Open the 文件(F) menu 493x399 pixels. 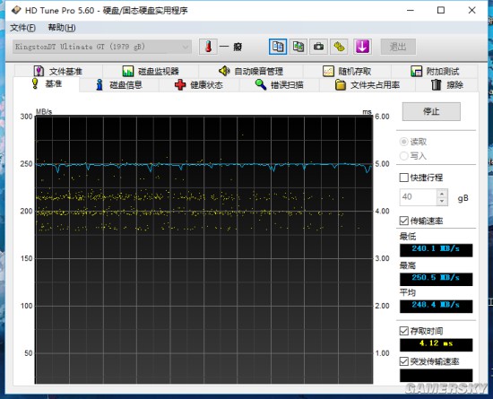tap(22, 28)
